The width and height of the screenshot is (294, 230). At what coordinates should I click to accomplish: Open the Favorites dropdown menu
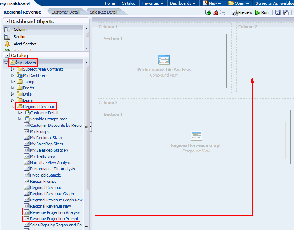click(x=152, y=3)
